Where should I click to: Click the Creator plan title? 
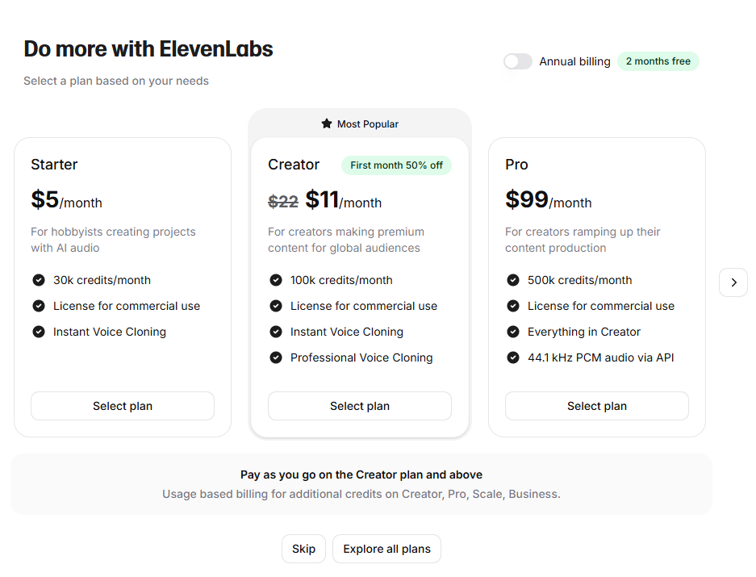click(x=294, y=165)
